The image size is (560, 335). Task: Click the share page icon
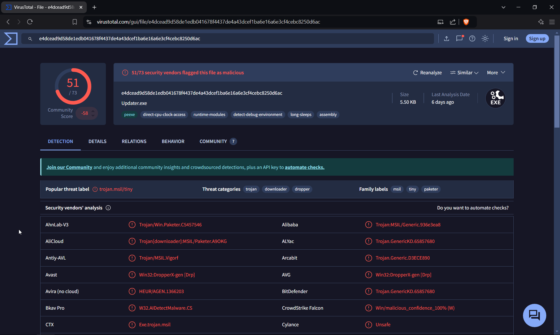[453, 22]
